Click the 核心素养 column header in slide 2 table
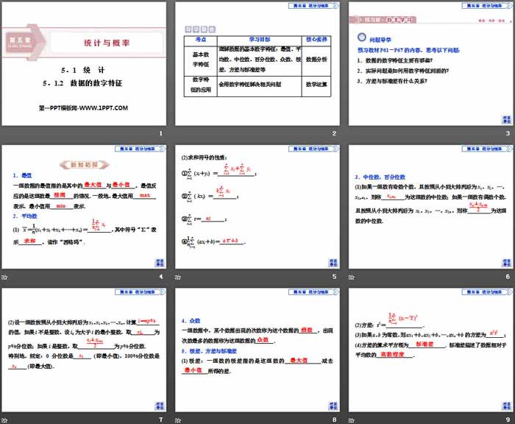This screenshot has height=424, width=515. tap(317, 40)
